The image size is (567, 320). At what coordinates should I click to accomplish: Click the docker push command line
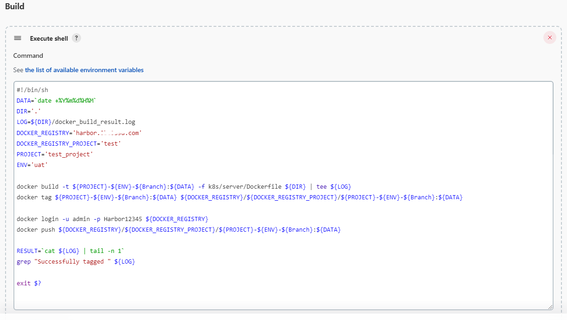pos(178,229)
